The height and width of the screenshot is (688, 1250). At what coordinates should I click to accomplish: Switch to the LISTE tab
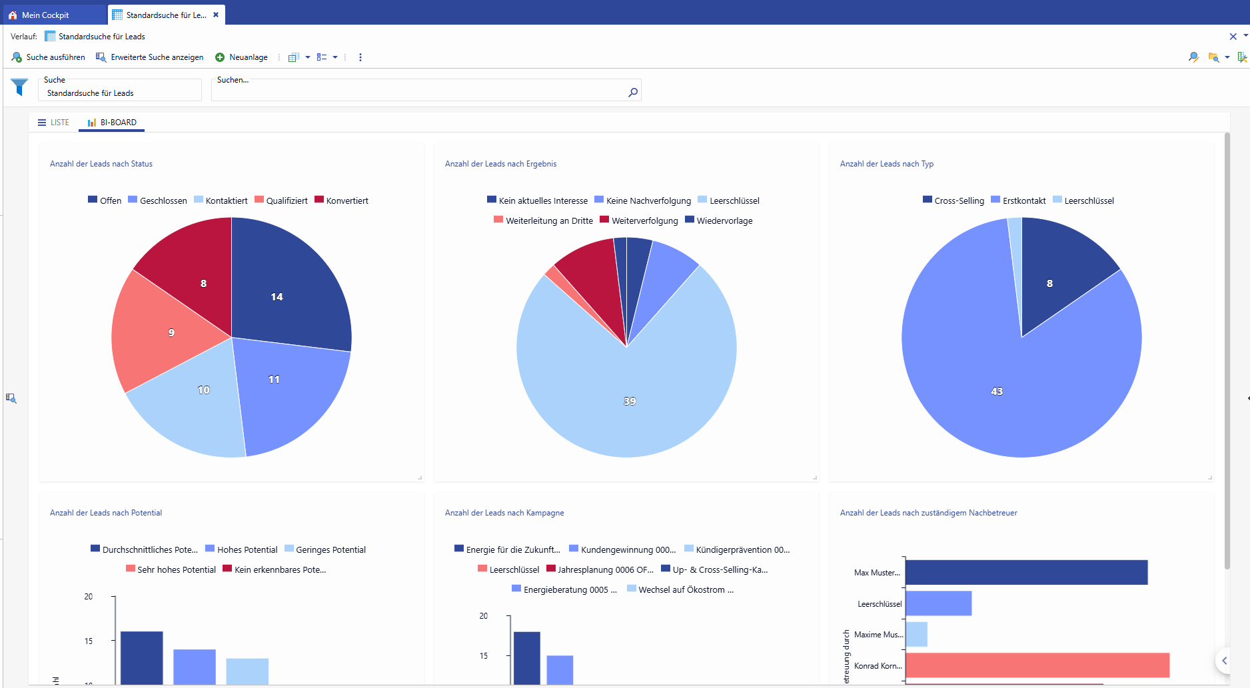[x=53, y=123]
